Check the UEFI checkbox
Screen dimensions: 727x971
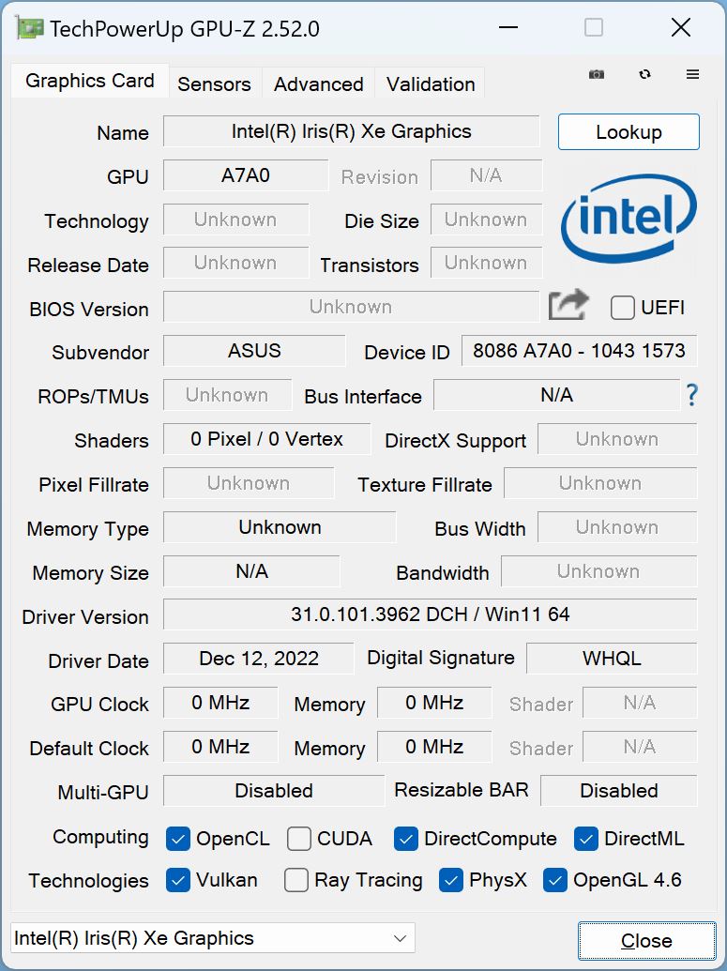coord(622,308)
